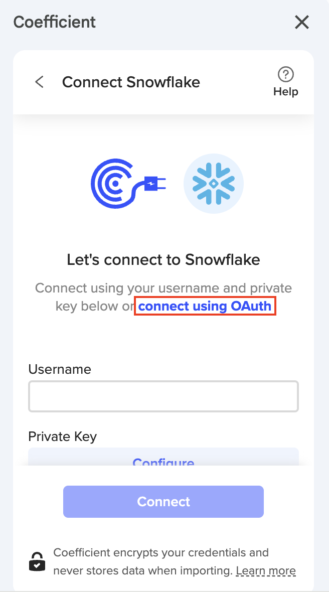Click the Username field label
The image size is (329, 592).
[60, 369]
